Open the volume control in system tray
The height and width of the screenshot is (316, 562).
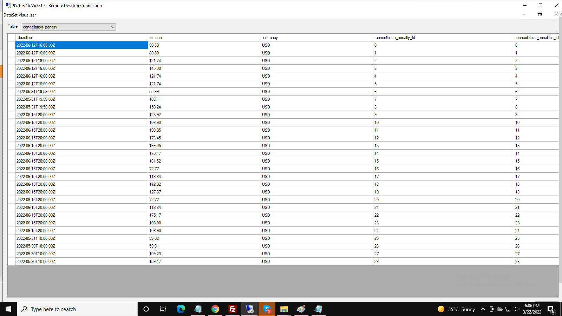[516, 309]
